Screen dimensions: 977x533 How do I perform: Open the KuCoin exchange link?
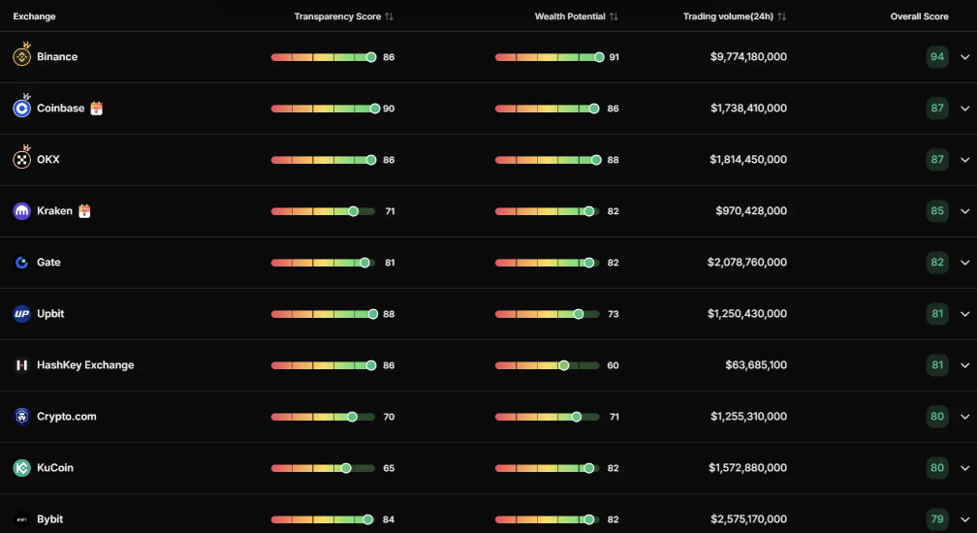pos(55,468)
